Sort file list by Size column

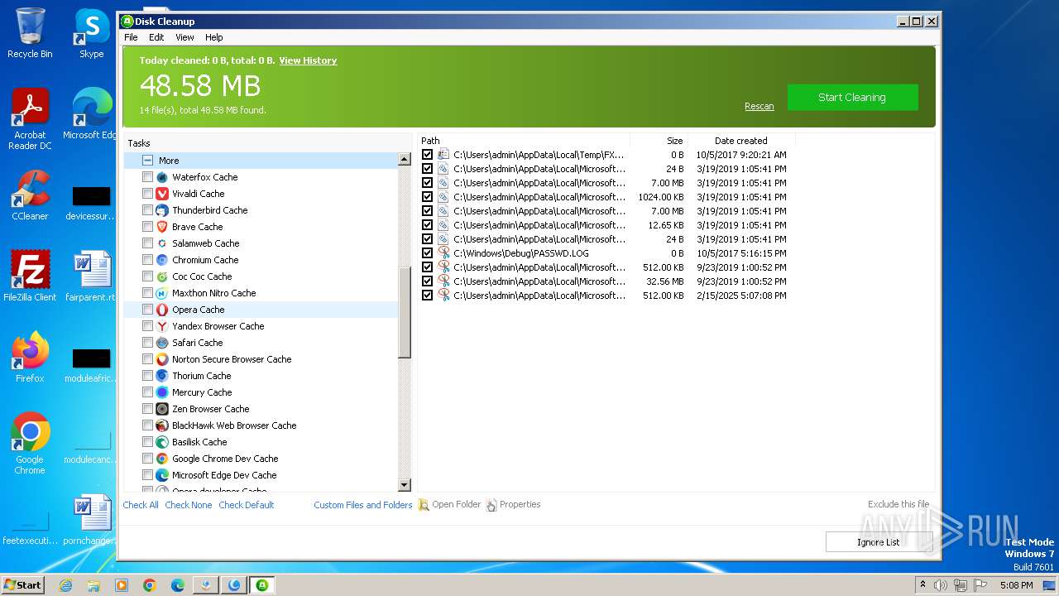(x=659, y=141)
